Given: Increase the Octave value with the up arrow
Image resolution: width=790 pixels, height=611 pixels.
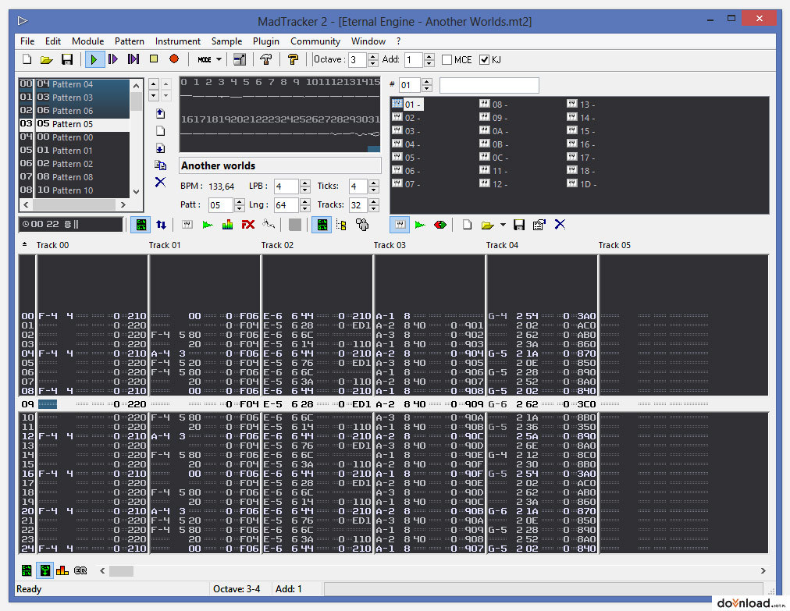Looking at the screenshot, I should click(373, 56).
